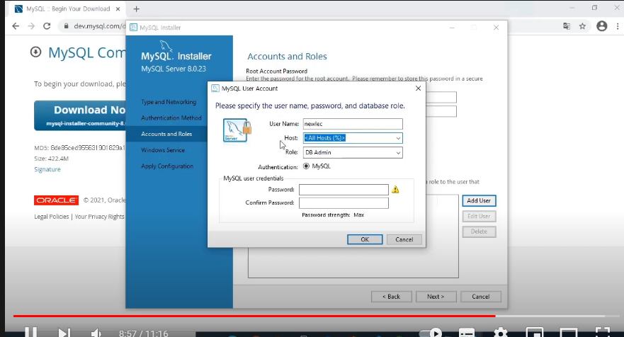
Task: Open the browser profile avatar
Action: coord(602,26)
